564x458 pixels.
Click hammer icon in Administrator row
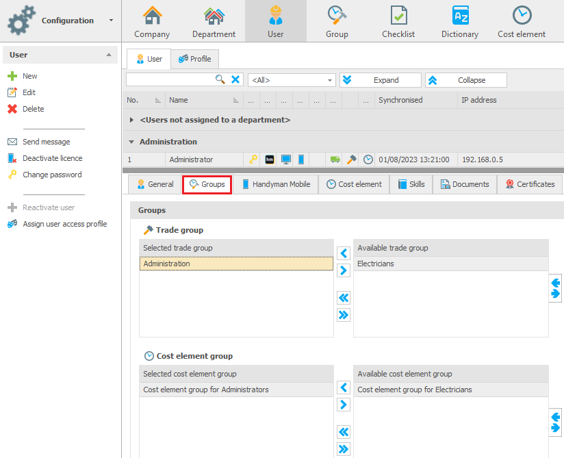tap(351, 159)
